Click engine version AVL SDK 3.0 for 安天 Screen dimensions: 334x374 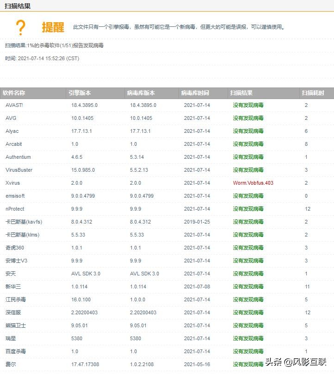[x=86, y=274]
